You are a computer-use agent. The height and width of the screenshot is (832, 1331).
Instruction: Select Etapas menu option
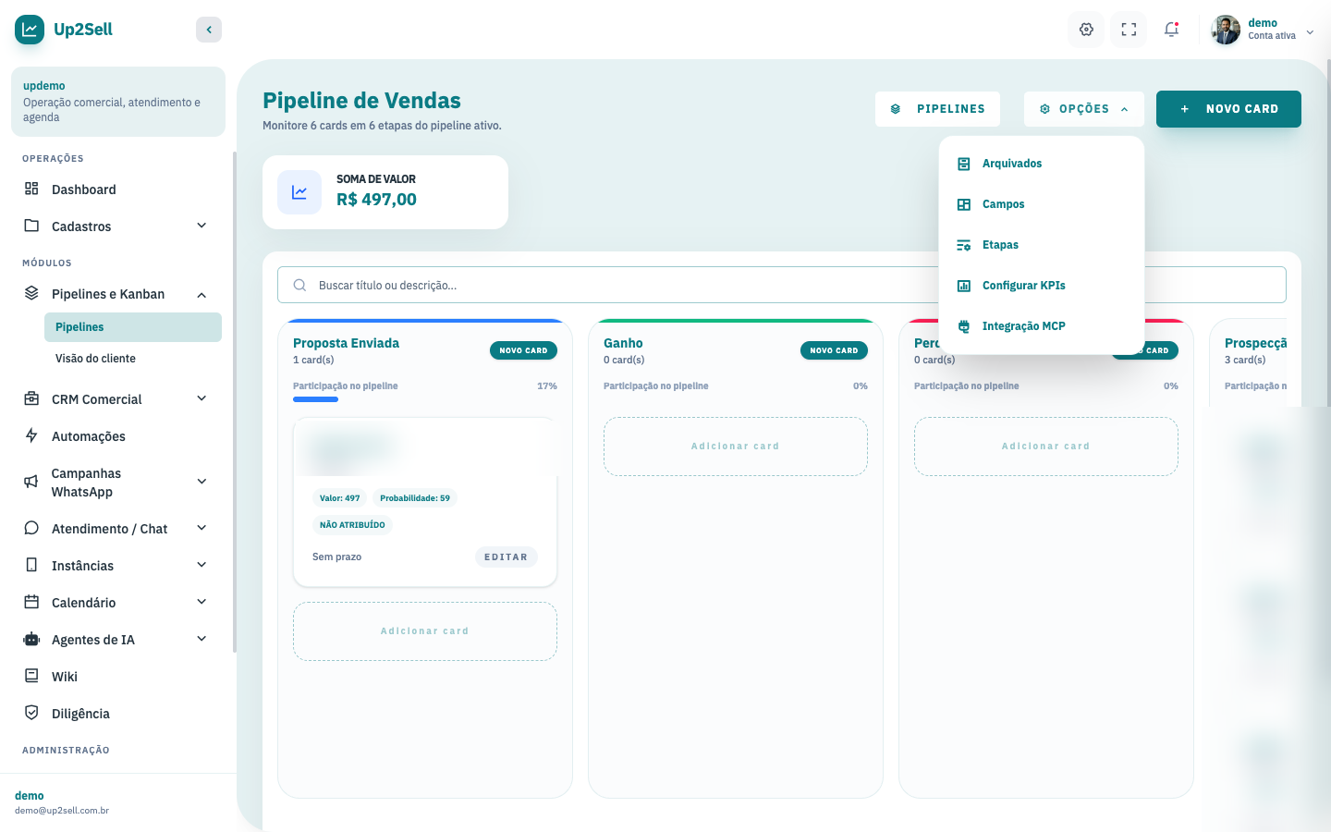point(1042,245)
